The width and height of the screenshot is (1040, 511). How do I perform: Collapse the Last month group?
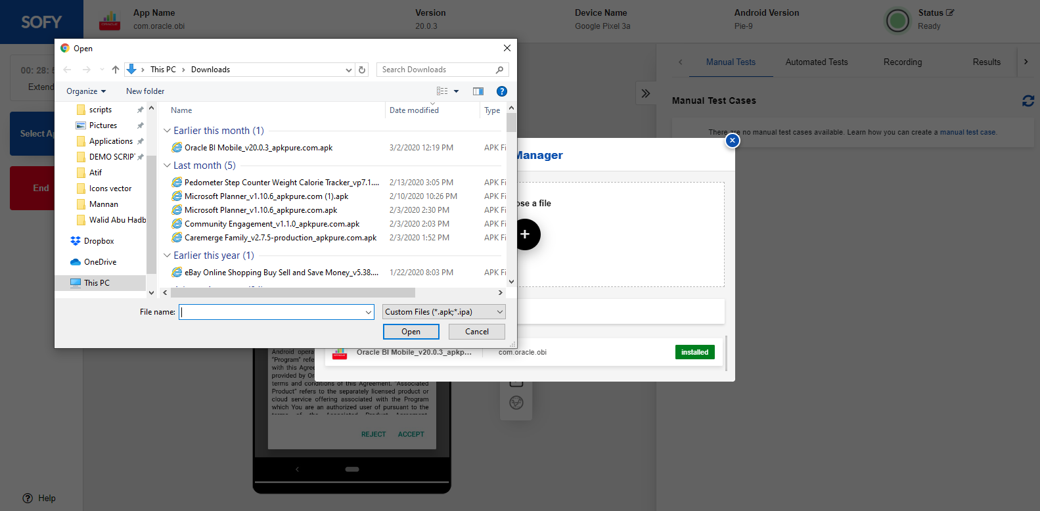click(167, 166)
